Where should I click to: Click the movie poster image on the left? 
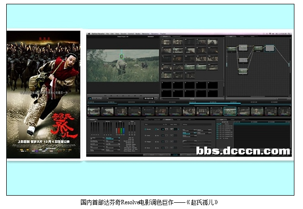pos(44,94)
